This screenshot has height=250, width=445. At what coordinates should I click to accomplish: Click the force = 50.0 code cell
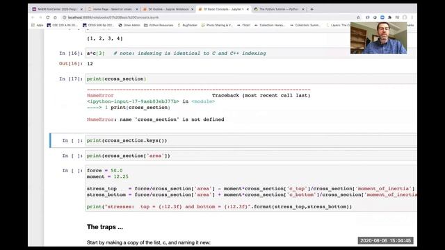point(251,188)
